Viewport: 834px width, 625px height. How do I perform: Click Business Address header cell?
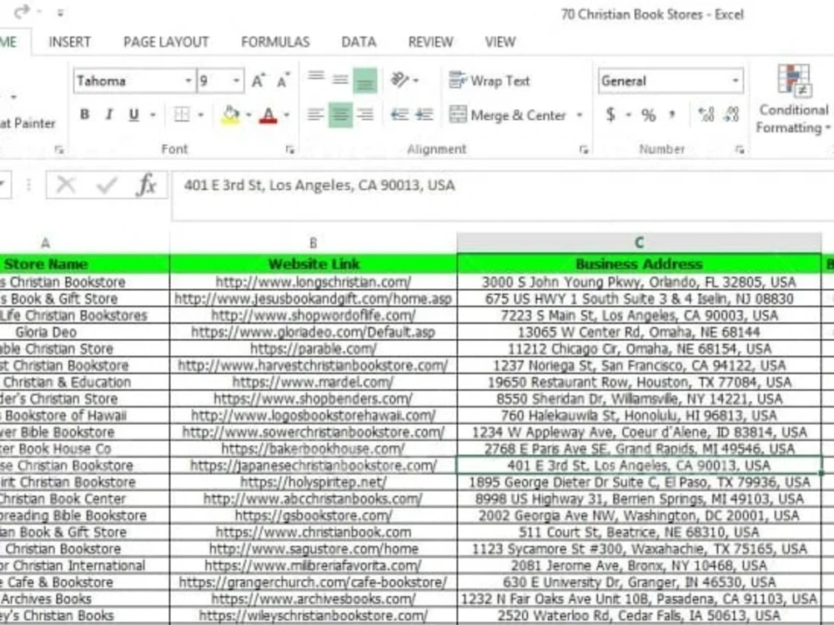click(639, 264)
